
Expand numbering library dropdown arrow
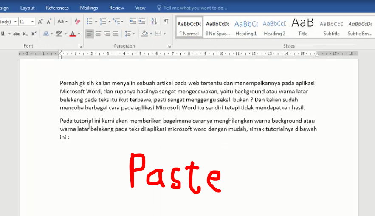point(110,22)
